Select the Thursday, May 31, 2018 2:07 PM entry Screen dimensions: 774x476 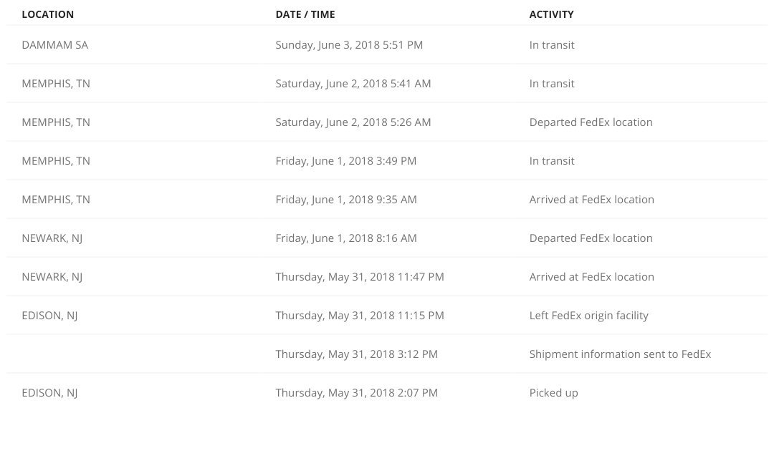356,393
